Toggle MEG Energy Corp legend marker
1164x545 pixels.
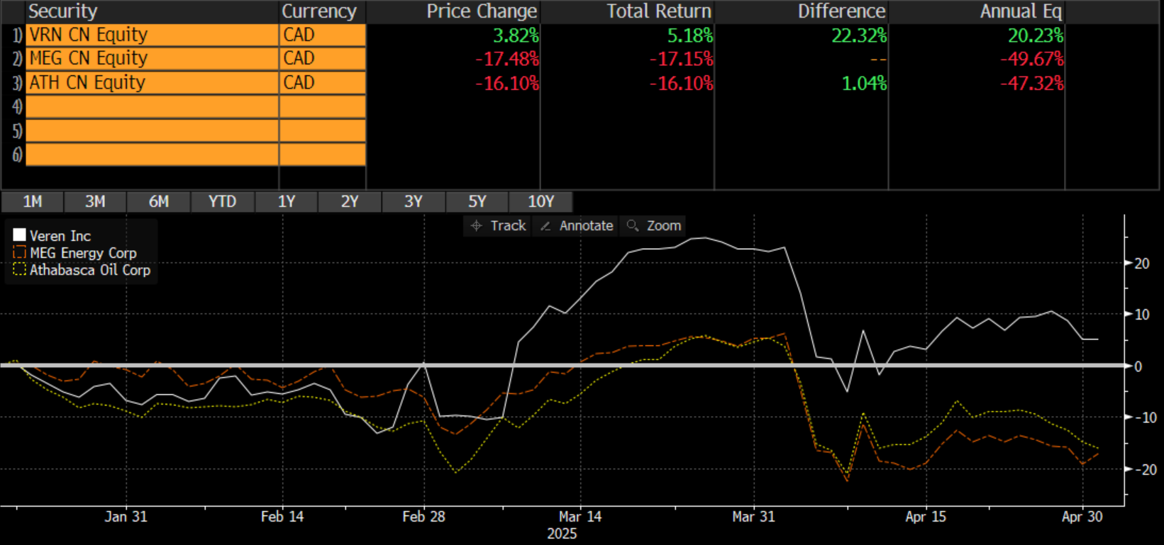[x=19, y=253]
